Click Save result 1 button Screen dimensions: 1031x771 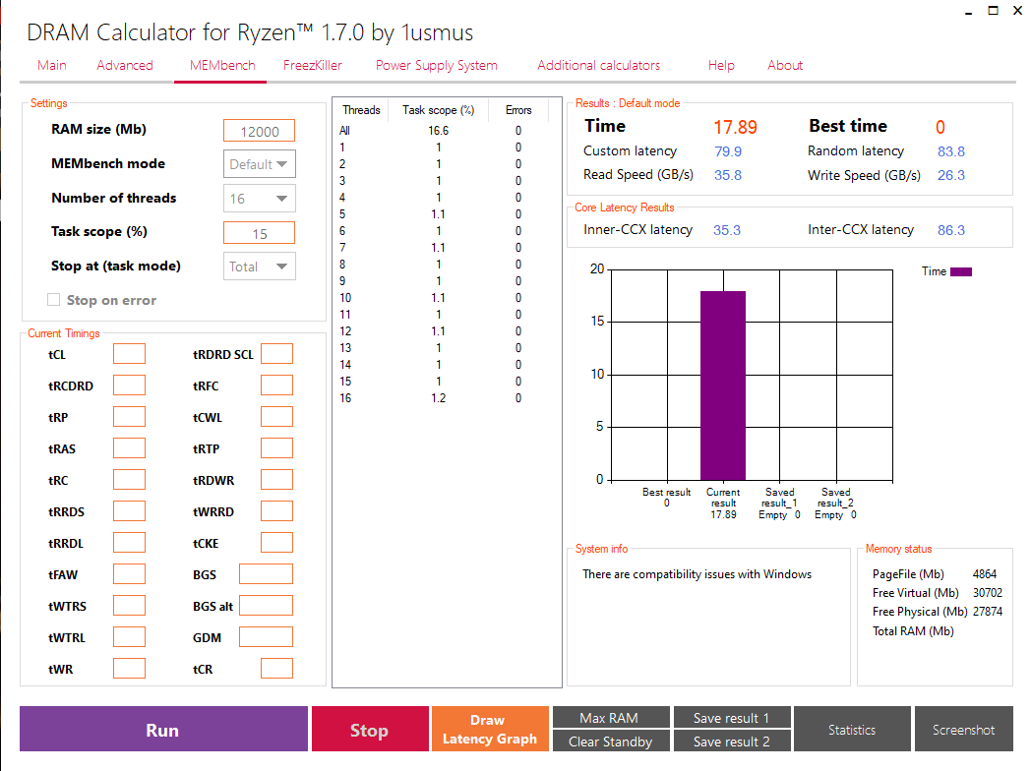732,717
